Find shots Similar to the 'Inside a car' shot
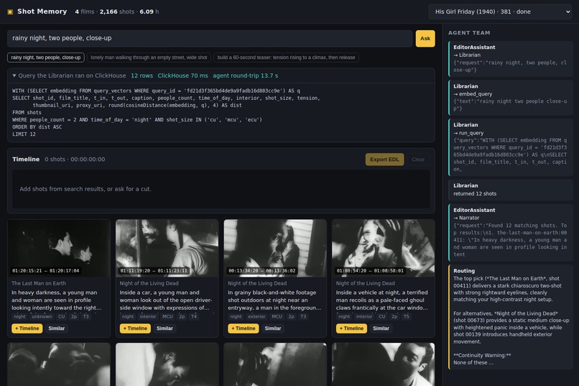 pyautogui.click(x=165, y=328)
